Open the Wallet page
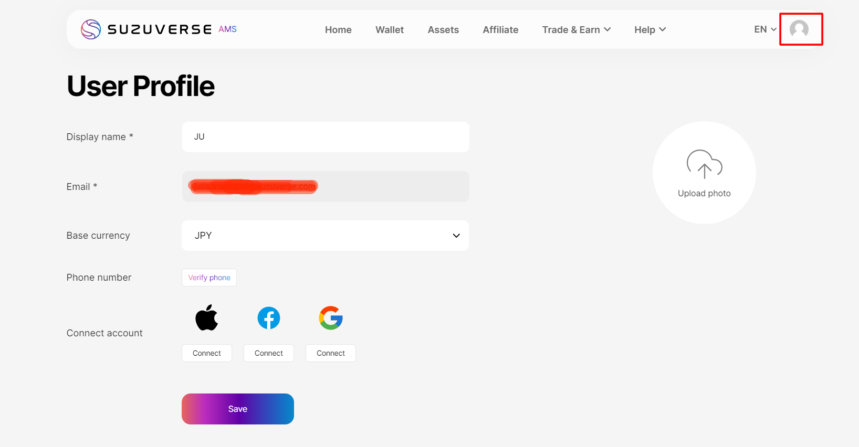 [x=390, y=30]
